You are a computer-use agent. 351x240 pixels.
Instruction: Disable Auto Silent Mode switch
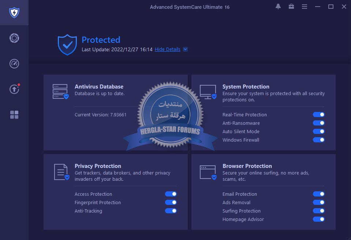tap(319, 131)
